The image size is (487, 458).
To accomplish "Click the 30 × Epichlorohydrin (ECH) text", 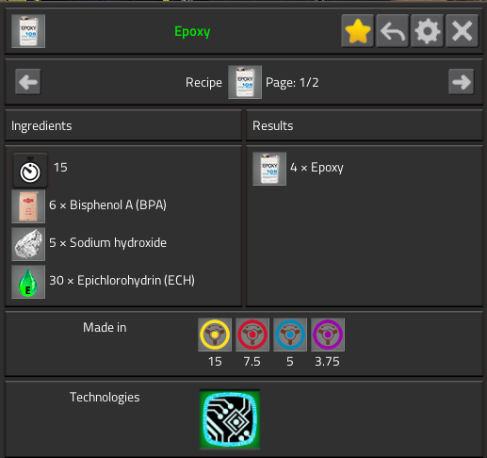I will (x=122, y=281).
